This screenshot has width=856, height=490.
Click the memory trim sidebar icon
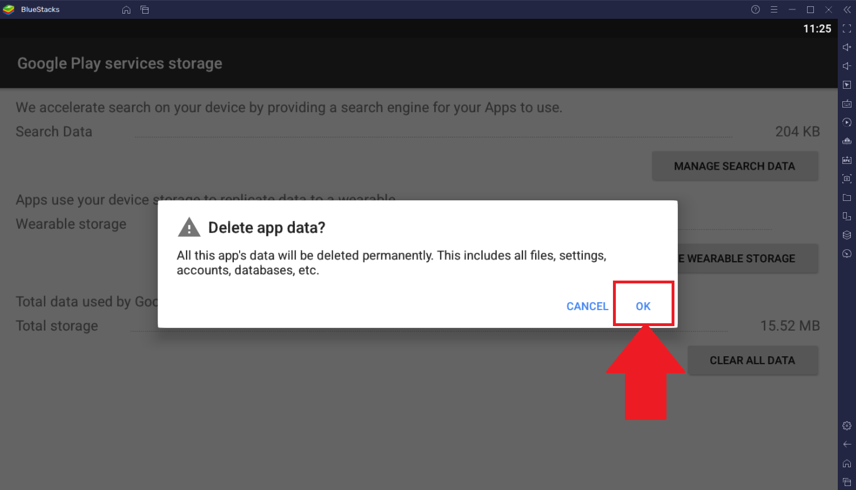coord(847,141)
